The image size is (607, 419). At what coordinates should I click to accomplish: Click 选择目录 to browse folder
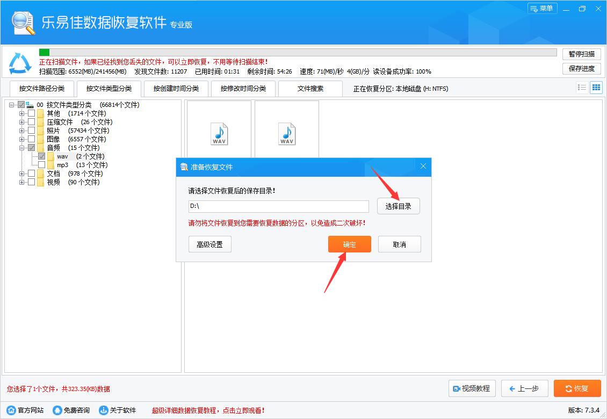coord(399,206)
